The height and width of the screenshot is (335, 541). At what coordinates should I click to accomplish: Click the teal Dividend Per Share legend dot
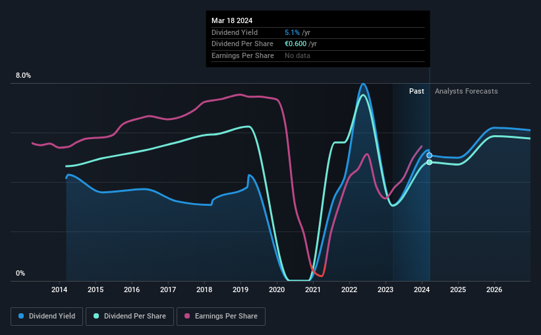click(x=96, y=316)
